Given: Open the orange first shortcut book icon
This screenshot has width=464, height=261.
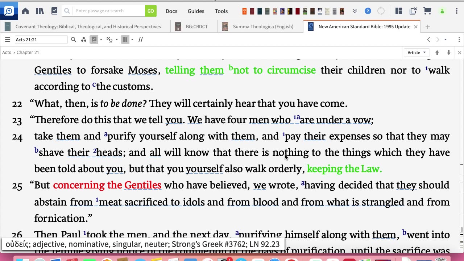Looking at the screenshot, I should click(244, 11).
